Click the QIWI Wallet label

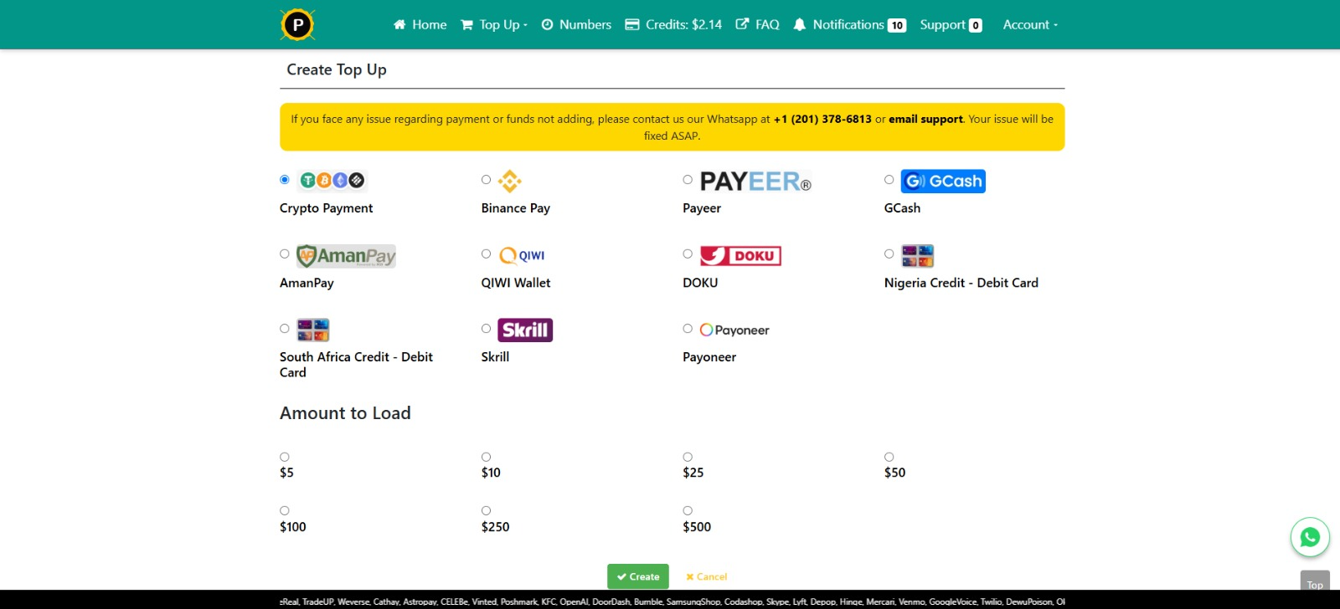point(515,283)
